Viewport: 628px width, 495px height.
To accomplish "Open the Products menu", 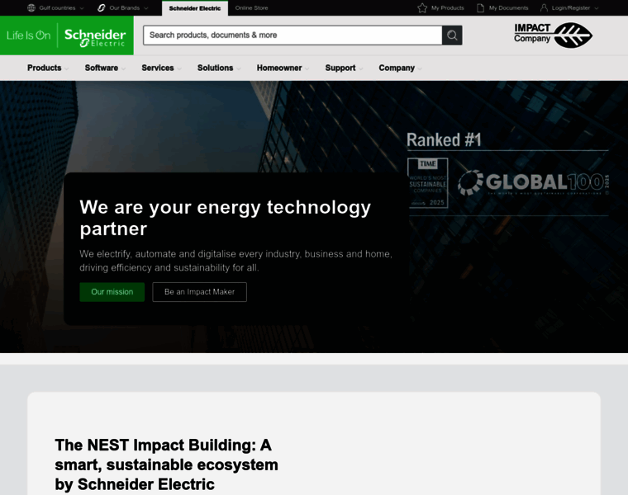I will (45, 68).
